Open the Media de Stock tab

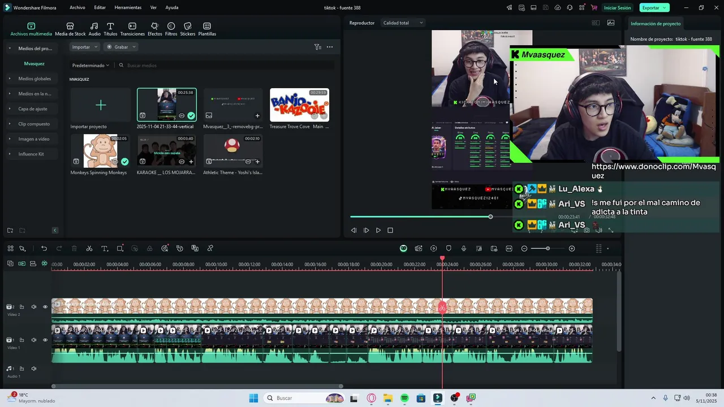coord(70,29)
